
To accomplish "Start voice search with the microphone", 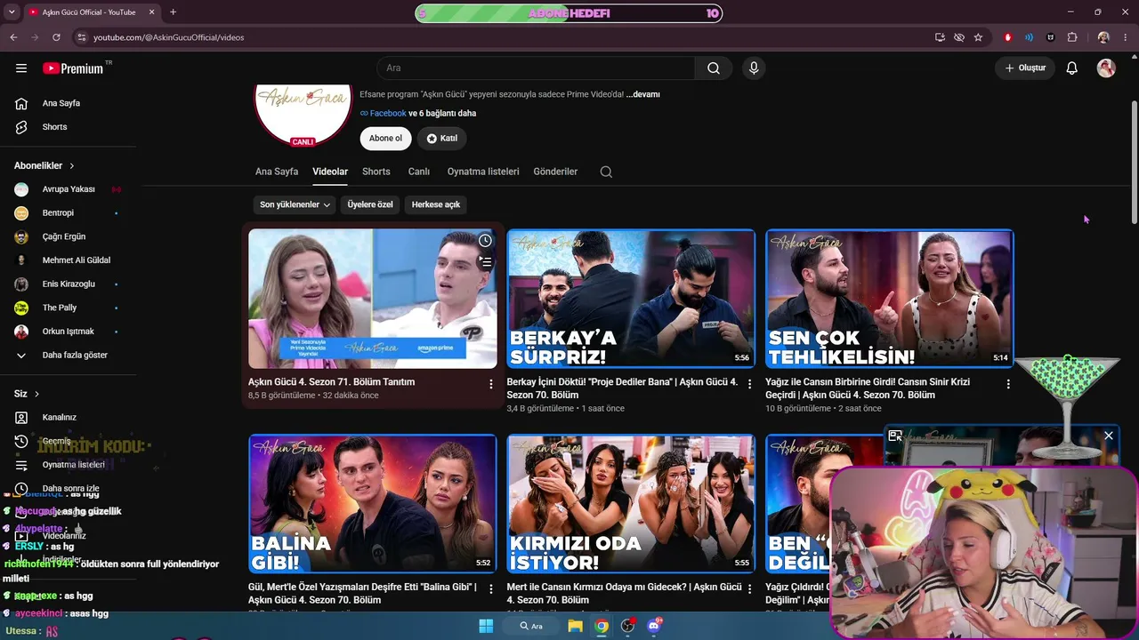I will pyautogui.click(x=754, y=68).
